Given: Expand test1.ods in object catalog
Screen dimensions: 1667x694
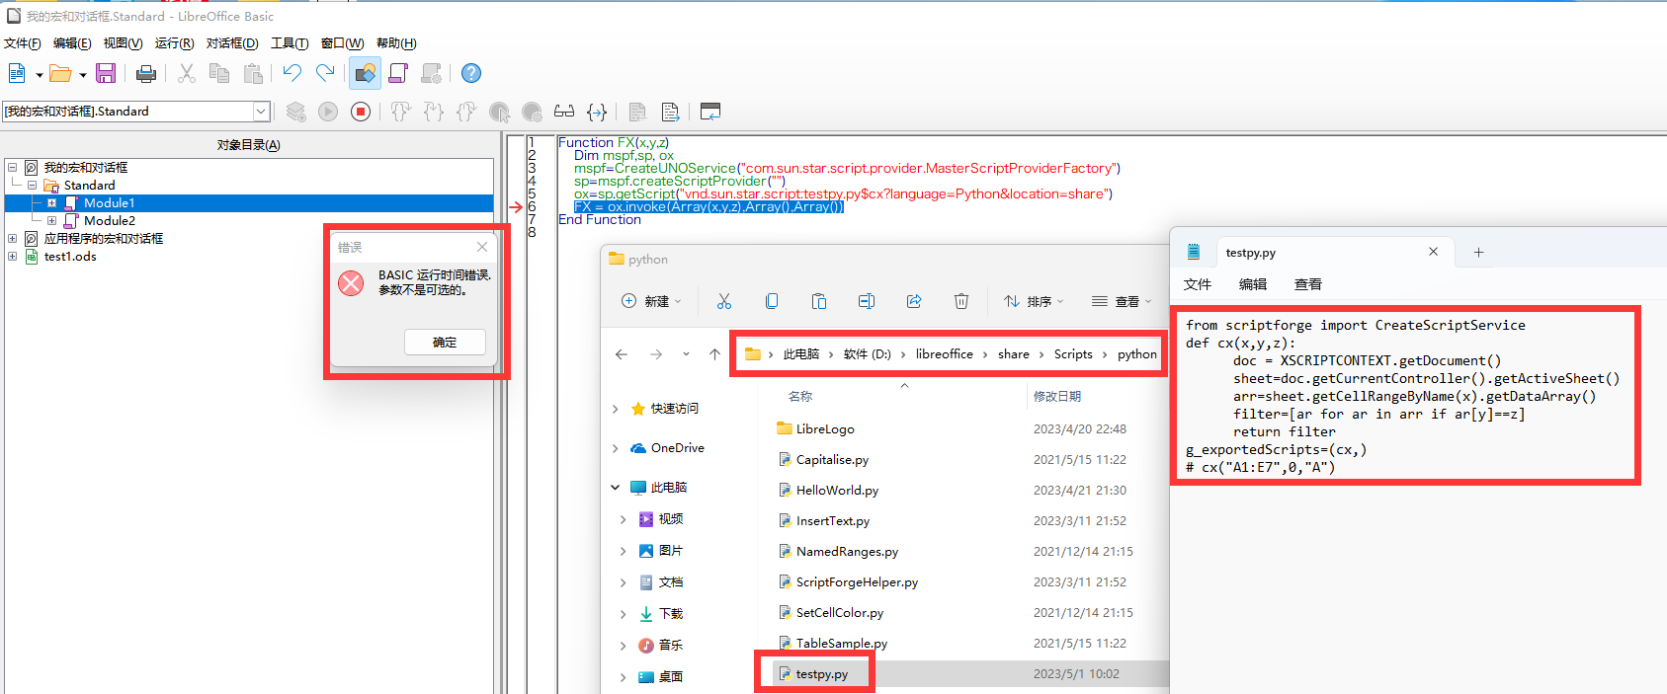Looking at the screenshot, I should coord(12,257).
